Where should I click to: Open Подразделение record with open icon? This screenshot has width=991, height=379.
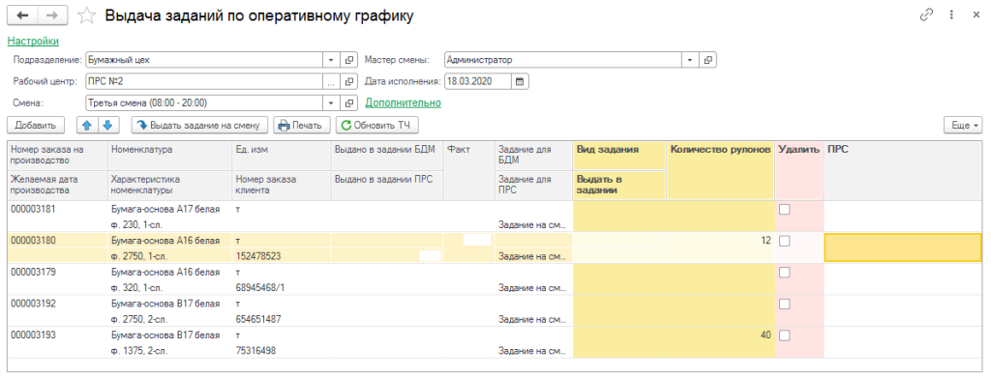(348, 60)
